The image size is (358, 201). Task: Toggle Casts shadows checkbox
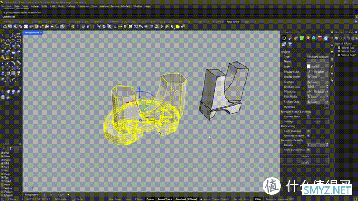(308, 131)
